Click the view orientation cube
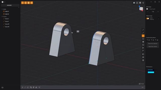The height and width of the screenshot is (90, 161). (x=141, y=8)
